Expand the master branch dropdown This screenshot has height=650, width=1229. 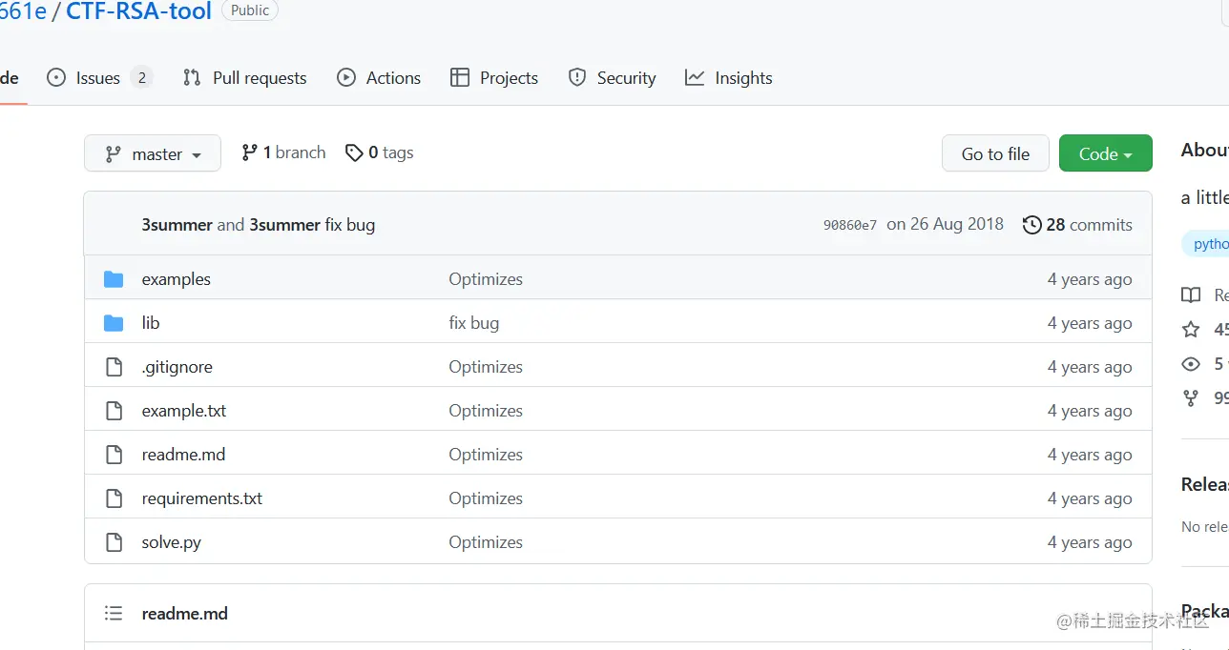click(x=153, y=153)
